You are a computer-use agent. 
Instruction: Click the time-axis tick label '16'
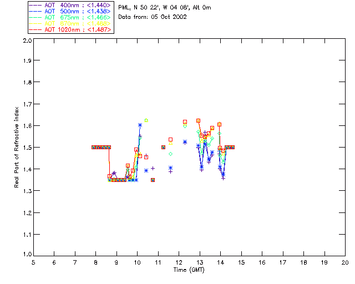coord(262,262)
